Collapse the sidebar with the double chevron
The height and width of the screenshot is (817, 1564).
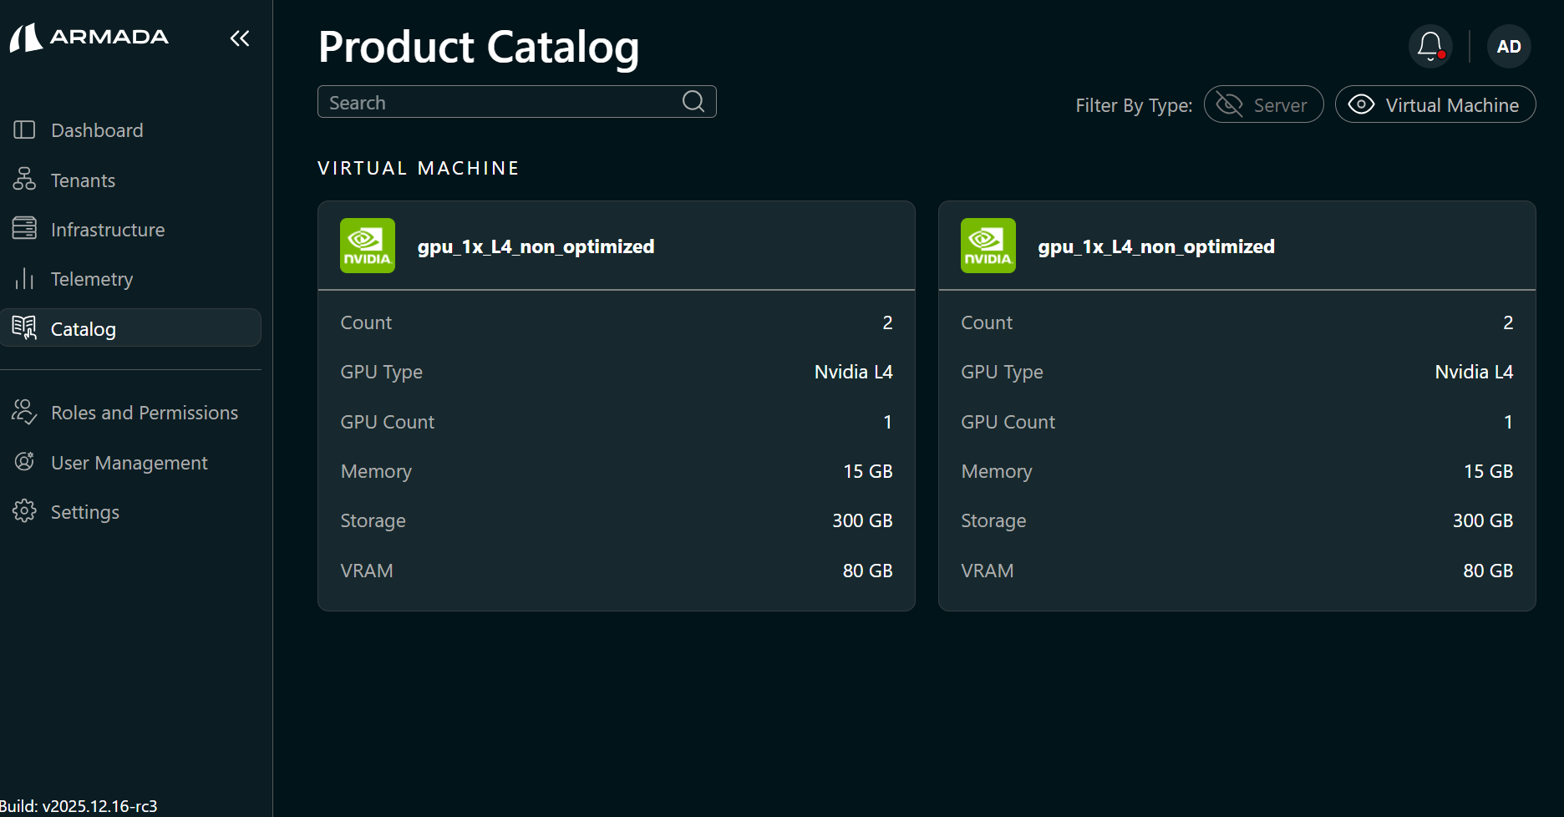240,38
